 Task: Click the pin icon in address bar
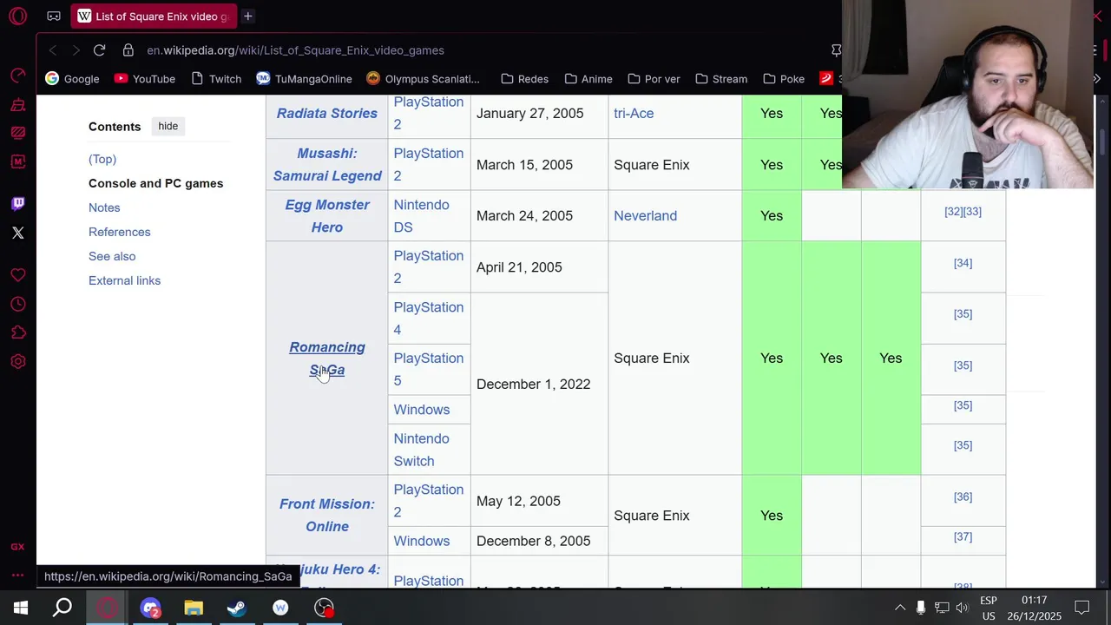click(x=836, y=50)
